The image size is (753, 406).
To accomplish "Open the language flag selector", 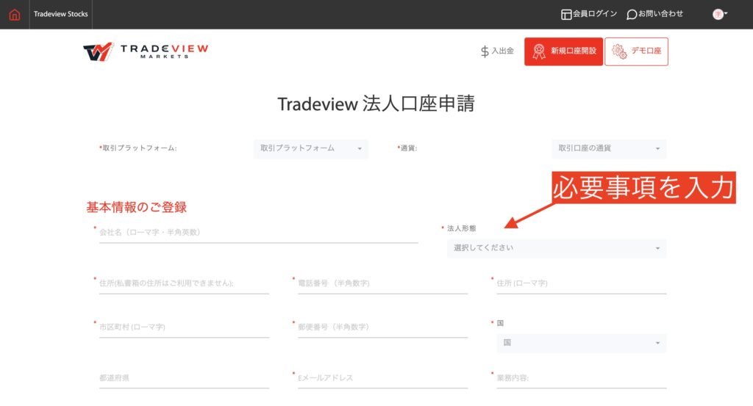I will coord(720,14).
